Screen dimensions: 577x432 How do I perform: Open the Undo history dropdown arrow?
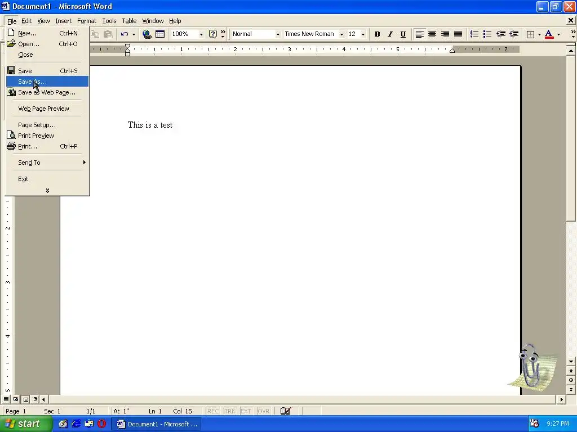tap(134, 34)
